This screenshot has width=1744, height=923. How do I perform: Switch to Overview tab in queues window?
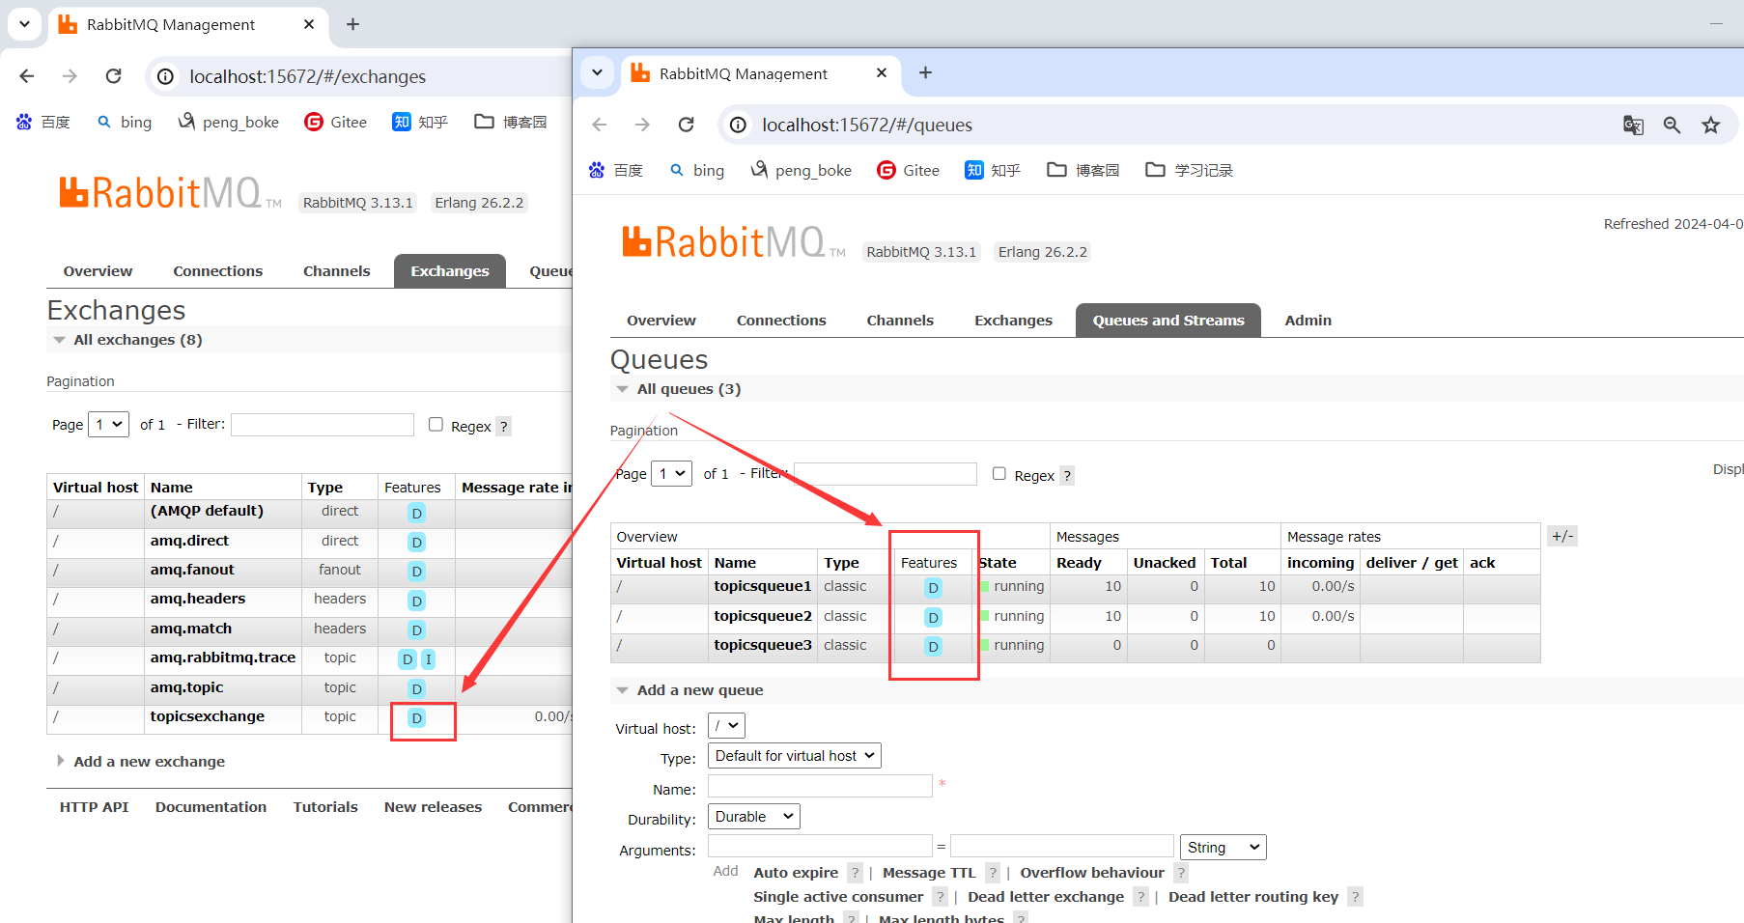(661, 321)
